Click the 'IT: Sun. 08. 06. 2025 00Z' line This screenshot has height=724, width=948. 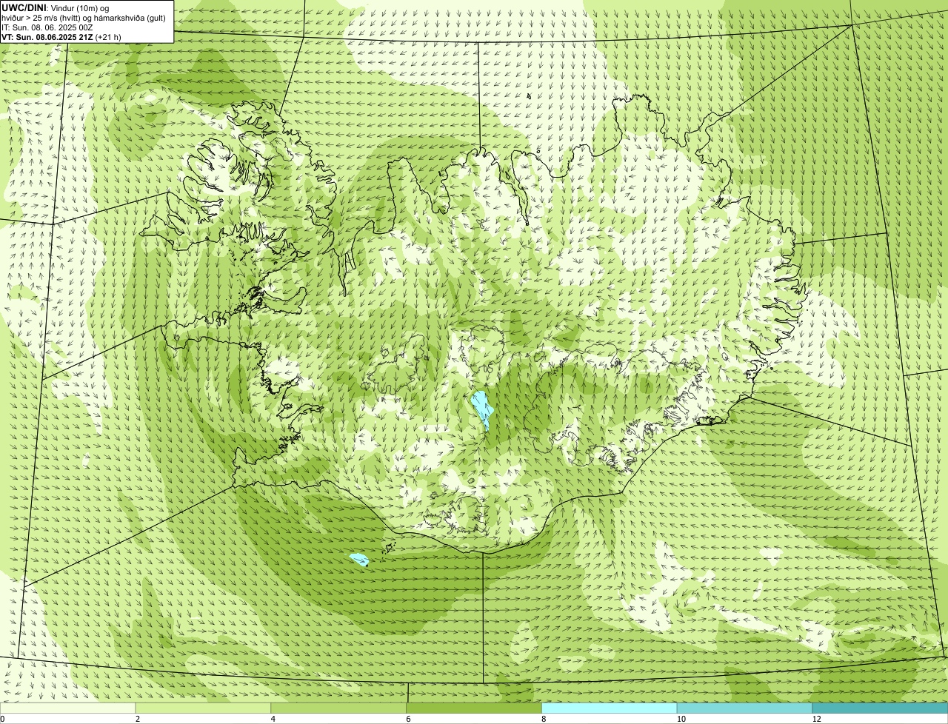coord(47,27)
